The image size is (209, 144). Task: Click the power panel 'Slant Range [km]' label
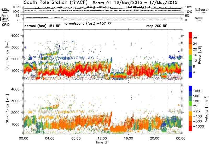[7, 55]
